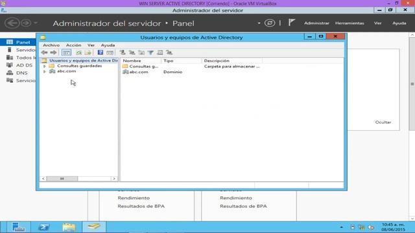415x233 pixels.
Task: Select Servicios de archivos in sidebar
Action: (18, 80)
